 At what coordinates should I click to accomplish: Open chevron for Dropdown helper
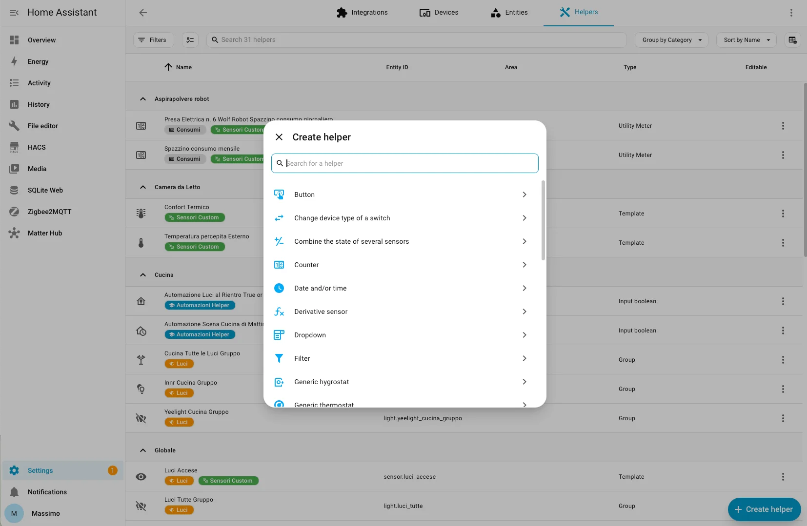pos(525,335)
